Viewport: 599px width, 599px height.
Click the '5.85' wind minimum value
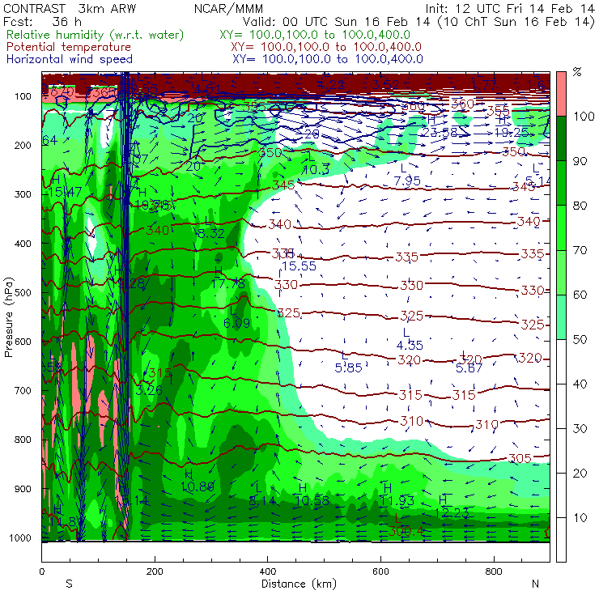click(348, 367)
